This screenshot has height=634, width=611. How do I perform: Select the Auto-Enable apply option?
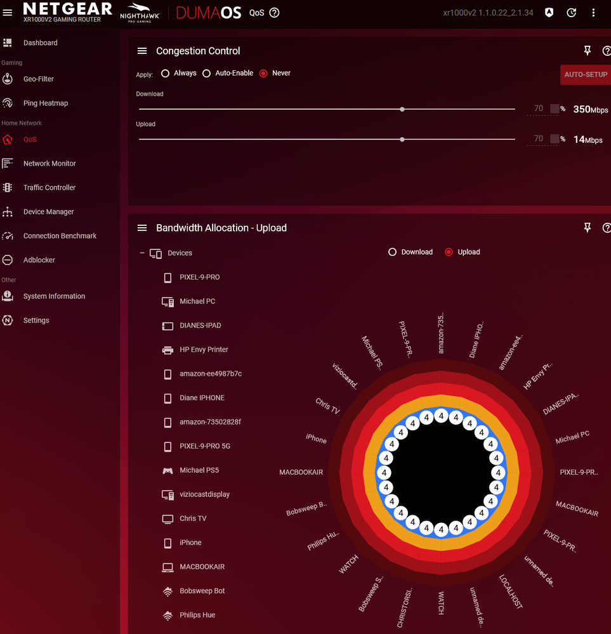coord(207,73)
